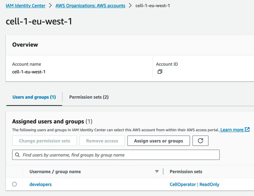Navigate to AWS Organizations: AWS accounts breadcrumb
This screenshot has height=196, width=254.
[90, 5]
